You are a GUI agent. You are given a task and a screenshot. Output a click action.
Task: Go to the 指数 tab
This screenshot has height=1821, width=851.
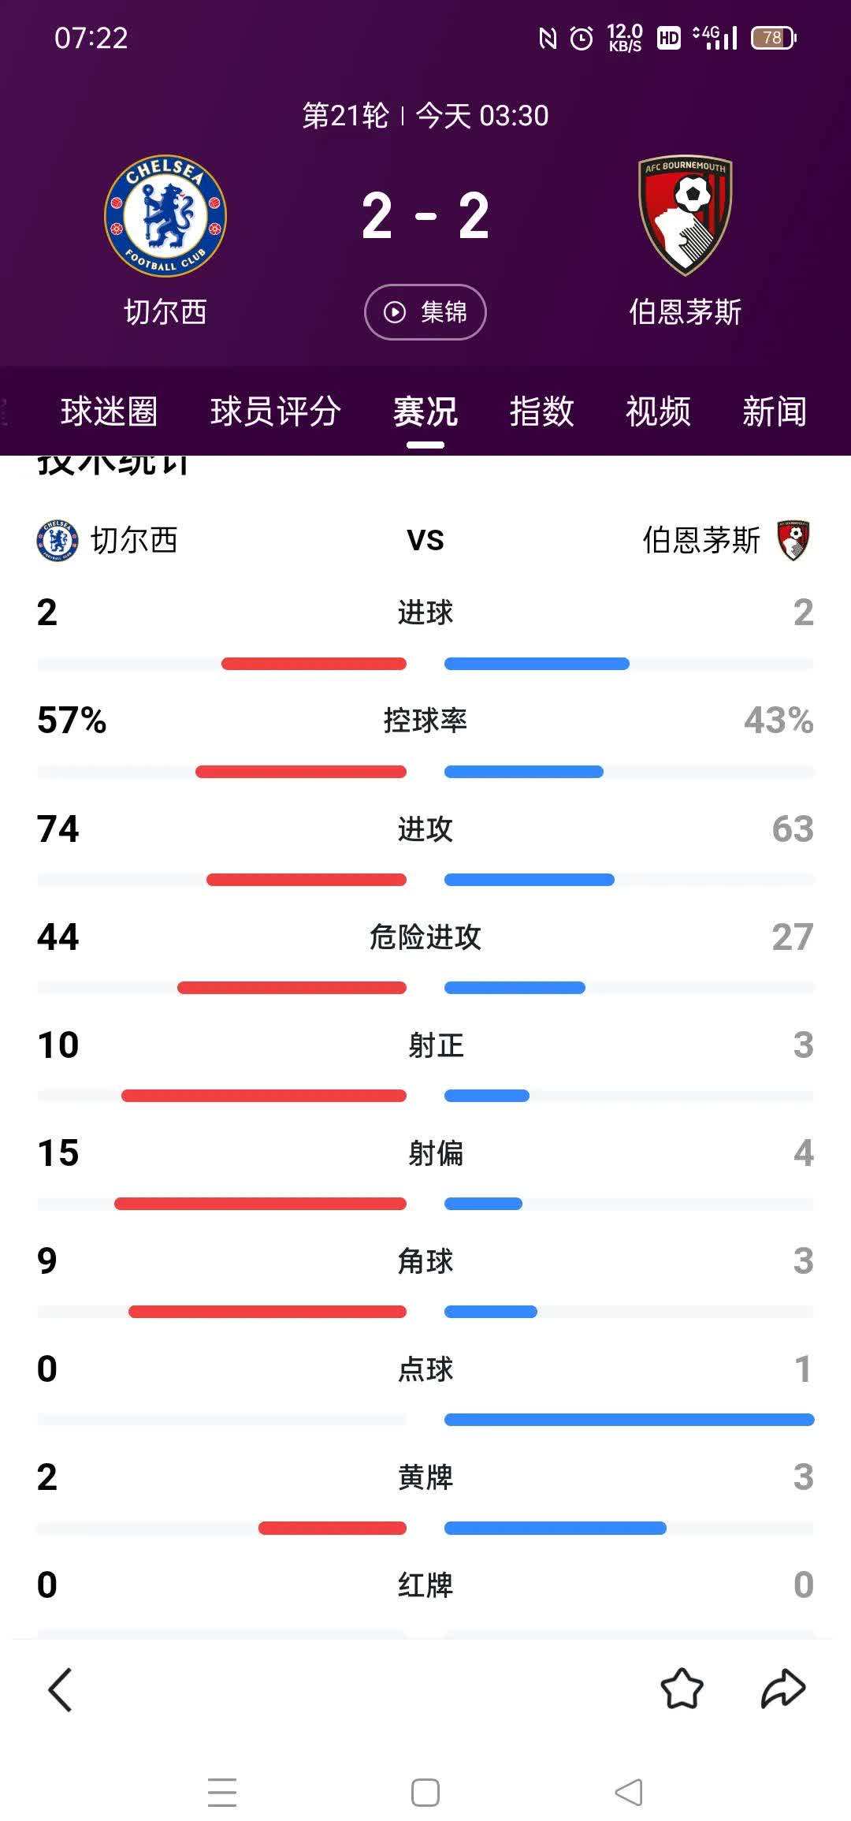pyautogui.click(x=541, y=411)
